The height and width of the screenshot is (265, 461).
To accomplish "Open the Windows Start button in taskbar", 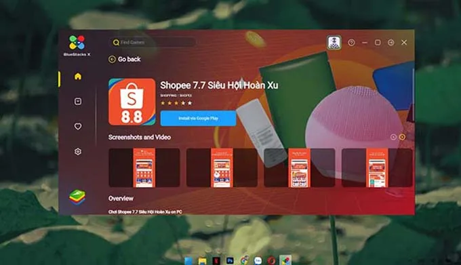I will [188, 260].
